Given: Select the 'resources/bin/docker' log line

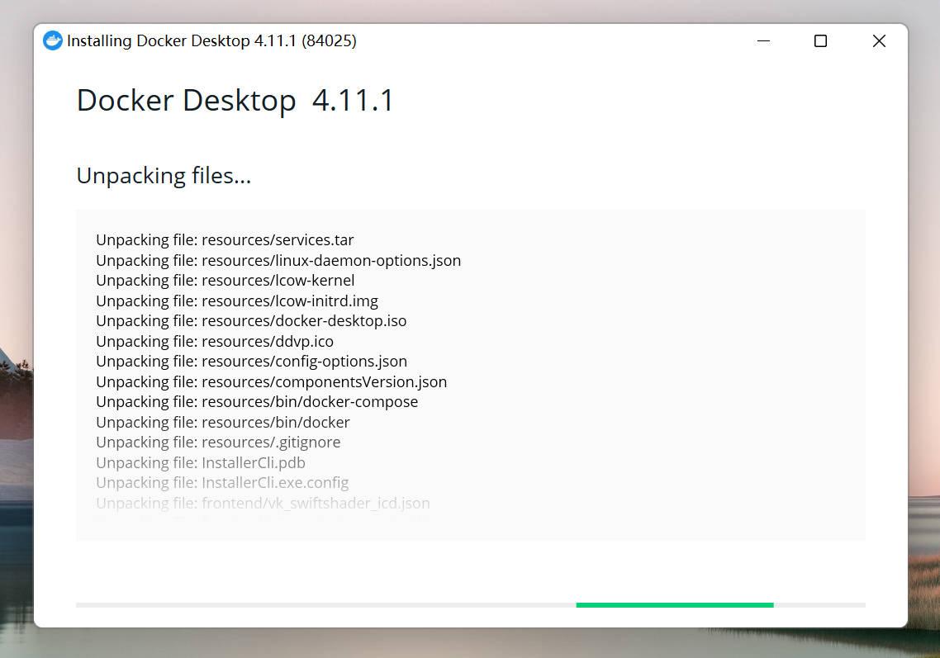Looking at the screenshot, I should tap(223, 422).
